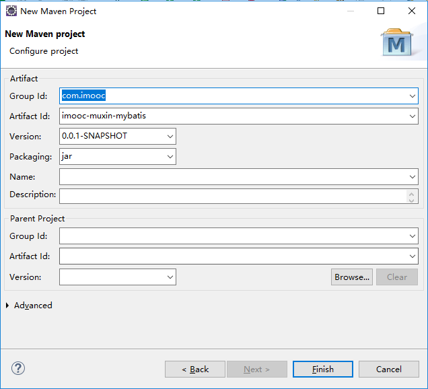
Task: Open the Parent Project Group Id dropdown
Action: coord(412,236)
